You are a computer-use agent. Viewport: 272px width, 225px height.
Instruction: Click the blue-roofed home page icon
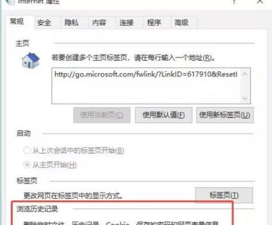point(30,61)
